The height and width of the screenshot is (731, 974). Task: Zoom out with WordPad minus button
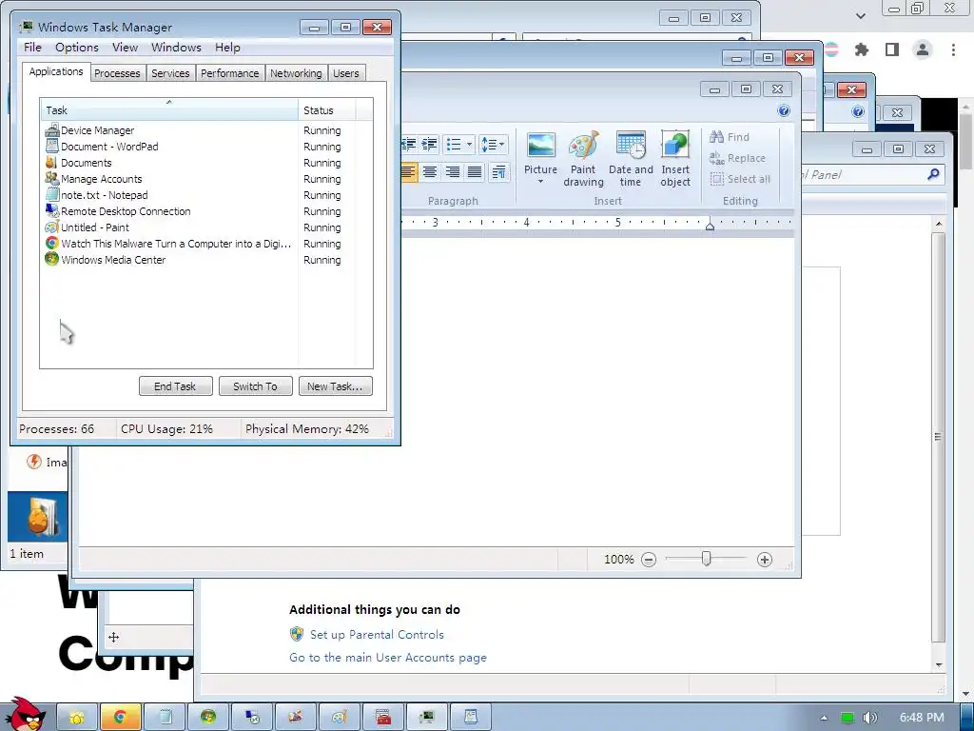tap(649, 560)
